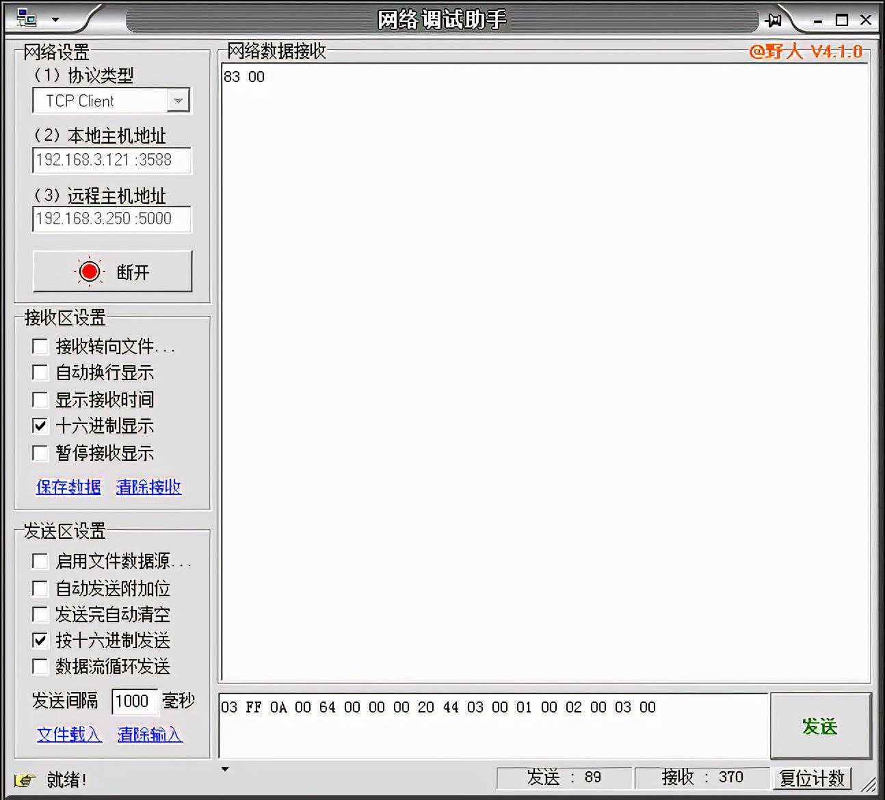Click the app icon in title bar
The width and height of the screenshot is (885, 800).
tap(27, 18)
